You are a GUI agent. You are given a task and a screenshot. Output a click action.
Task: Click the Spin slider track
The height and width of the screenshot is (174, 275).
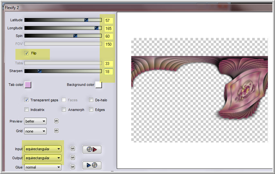pos(63,36)
